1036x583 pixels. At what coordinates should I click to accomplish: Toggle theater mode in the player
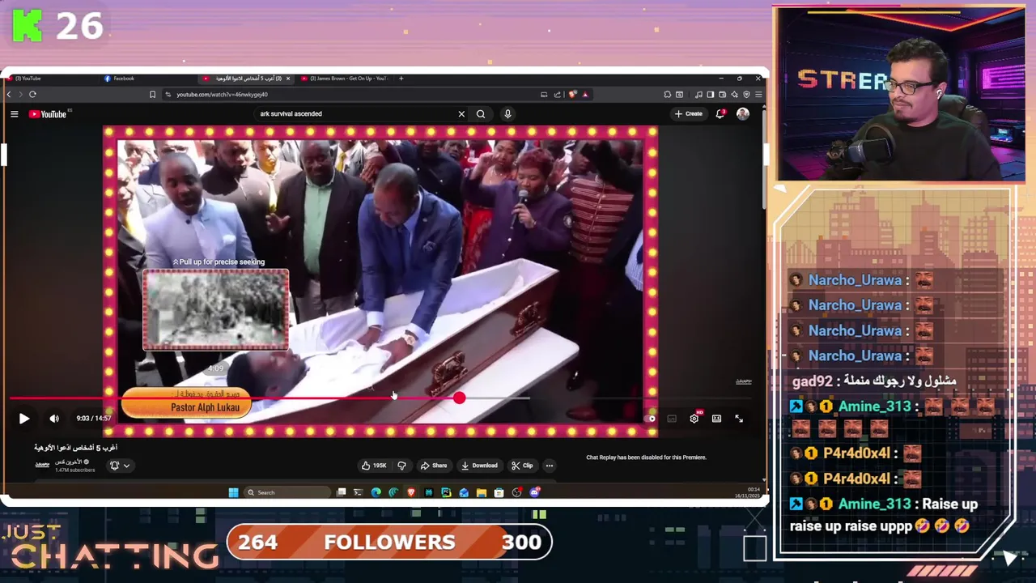pyautogui.click(x=716, y=419)
